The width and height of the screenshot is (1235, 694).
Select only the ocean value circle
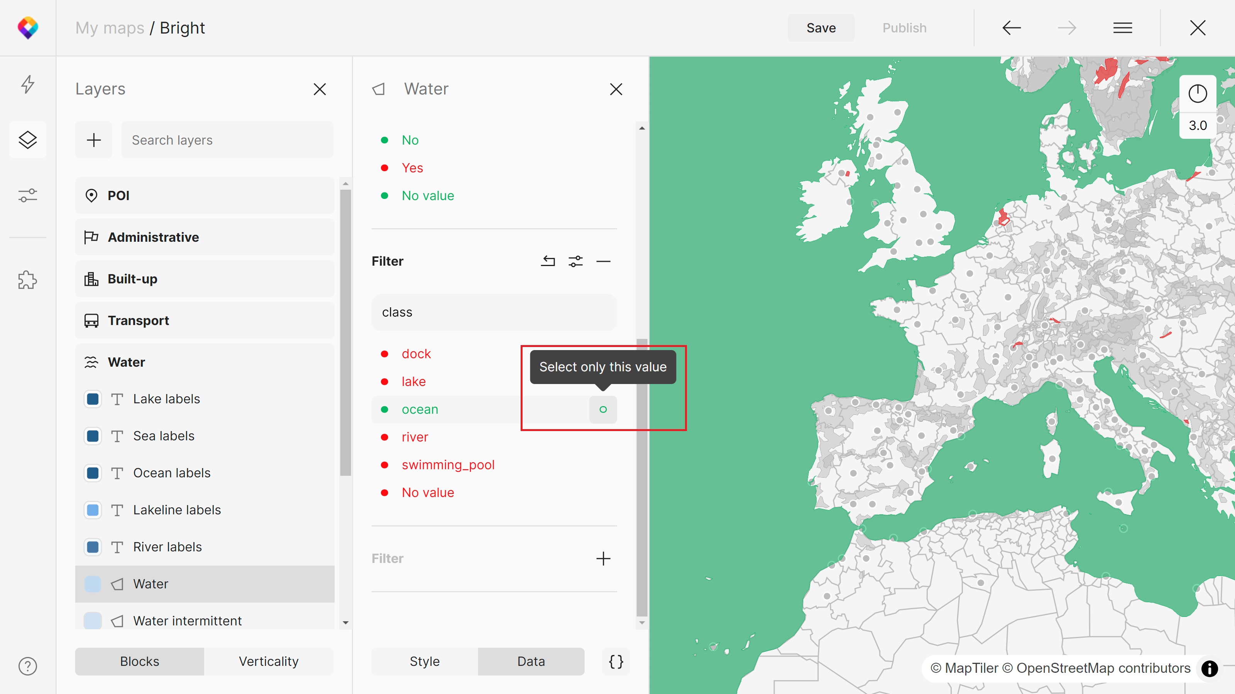point(602,409)
